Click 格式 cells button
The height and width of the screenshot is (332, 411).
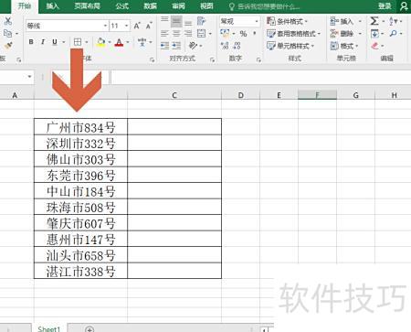click(x=344, y=46)
